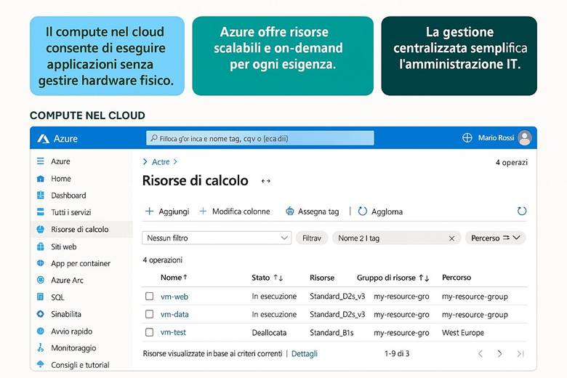Click the SQL icon in sidebar
567x378 pixels.
point(41,297)
